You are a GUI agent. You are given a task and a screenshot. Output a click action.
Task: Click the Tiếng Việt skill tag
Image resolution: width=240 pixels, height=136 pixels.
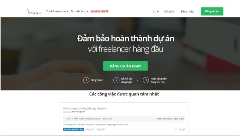[100, 129]
